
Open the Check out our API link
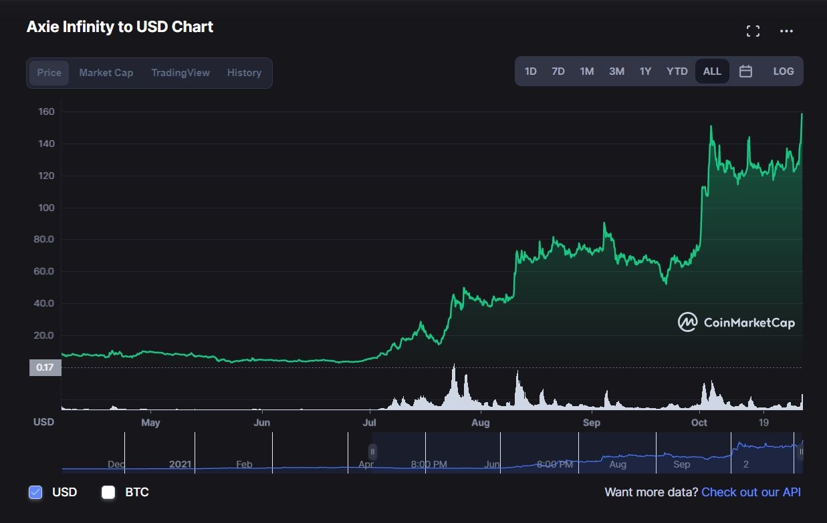tap(751, 492)
